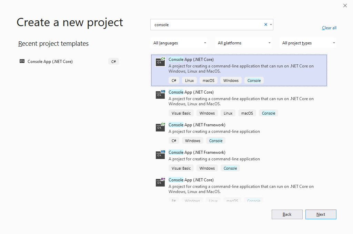Clear the search box with the X icon
353x234 pixels.
(266, 24)
